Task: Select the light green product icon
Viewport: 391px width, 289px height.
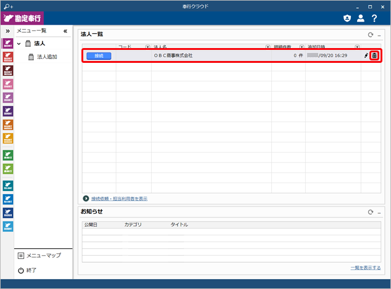Action: pyautogui.click(x=8, y=169)
